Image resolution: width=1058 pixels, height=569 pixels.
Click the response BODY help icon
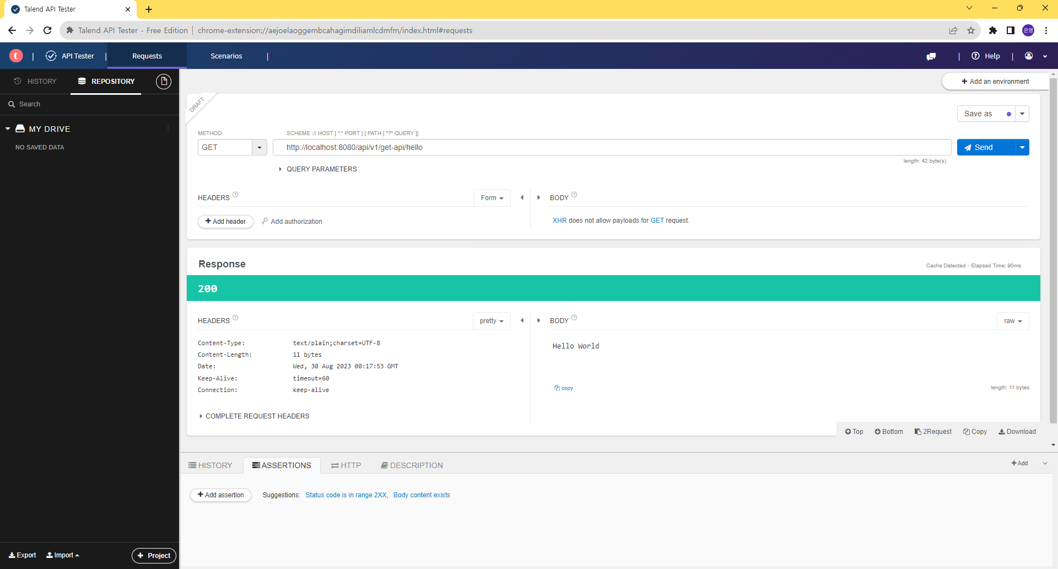[574, 318]
